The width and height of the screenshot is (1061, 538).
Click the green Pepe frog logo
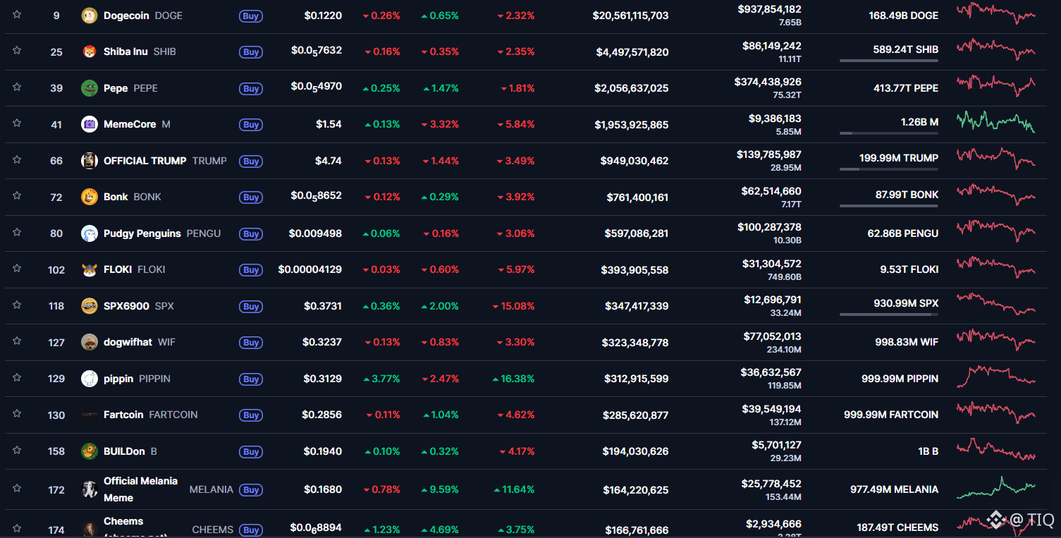(x=90, y=87)
